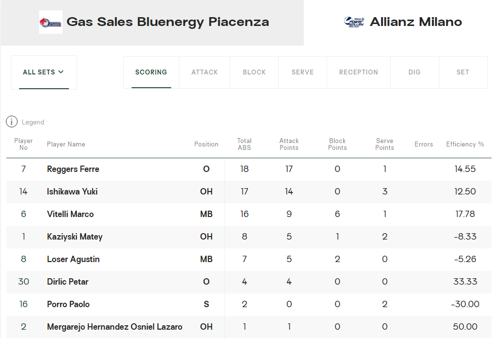Click Vitelli Marco's MB position cell
Image resolution: width=495 pixels, height=339 pixels.
[206, 214]
